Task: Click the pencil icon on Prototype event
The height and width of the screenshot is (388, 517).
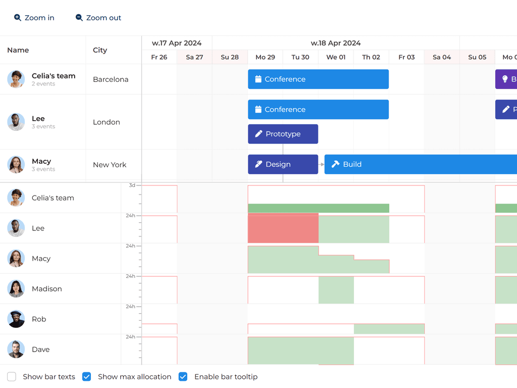Action: click(x=258, y=134)
